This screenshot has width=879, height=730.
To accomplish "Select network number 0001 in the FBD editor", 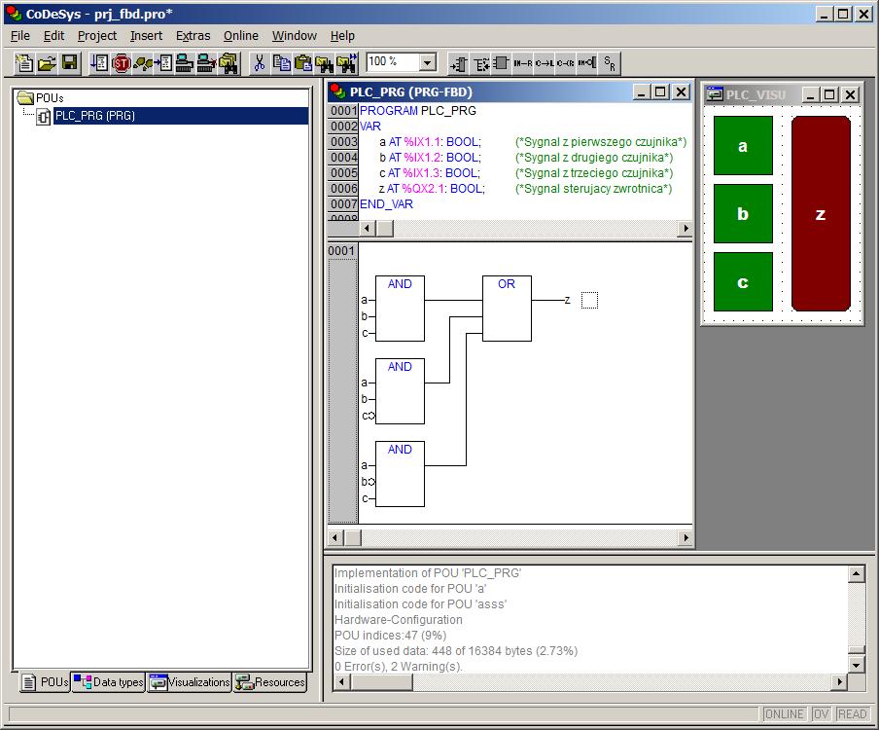I will (341, 250).
